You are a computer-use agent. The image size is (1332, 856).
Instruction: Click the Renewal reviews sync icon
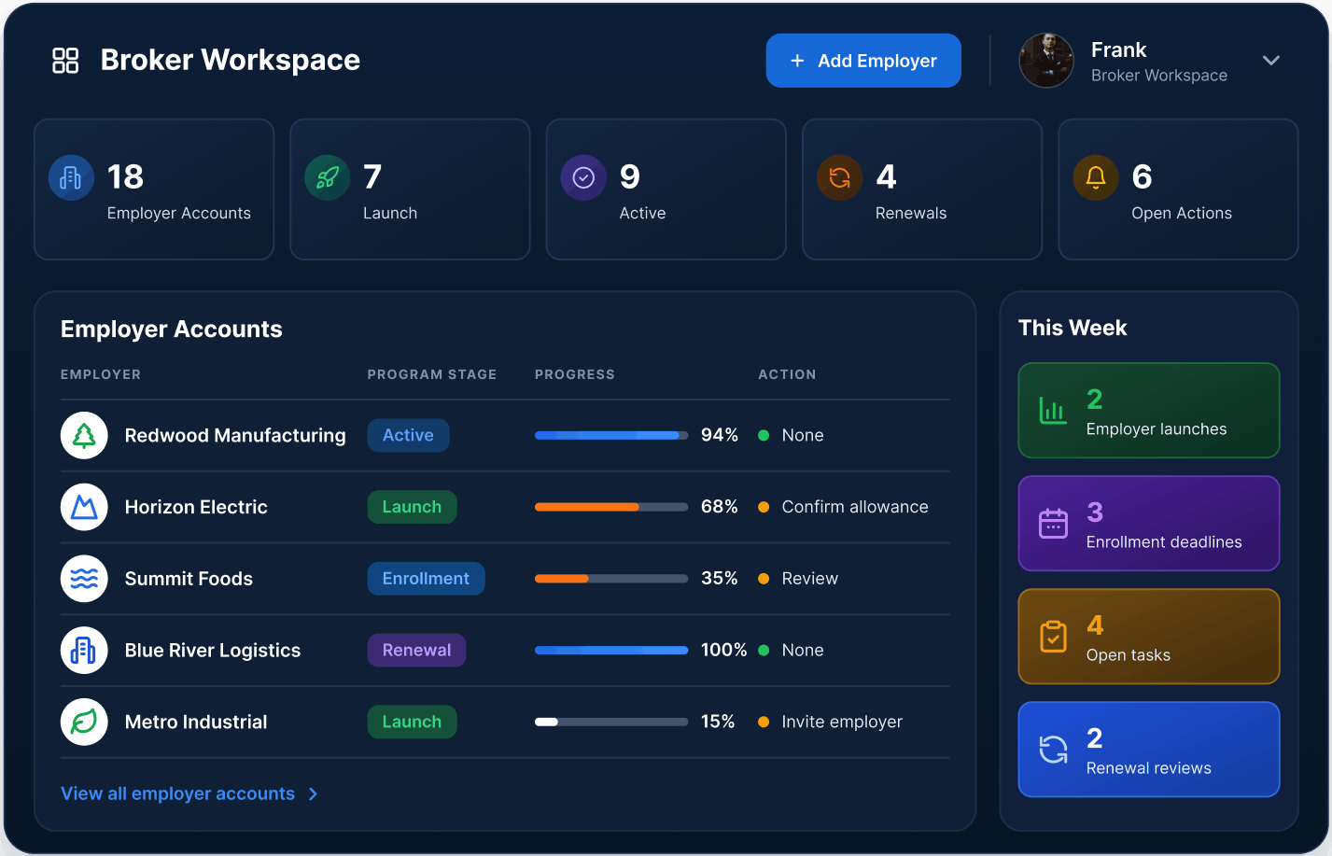[x=1053, y=750]
